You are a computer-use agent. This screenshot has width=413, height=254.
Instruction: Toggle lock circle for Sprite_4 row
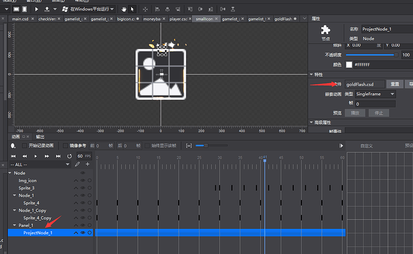click(x=89, y=203)
